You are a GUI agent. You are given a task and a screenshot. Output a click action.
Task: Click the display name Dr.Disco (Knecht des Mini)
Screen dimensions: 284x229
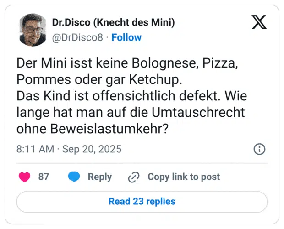point(113,22)
